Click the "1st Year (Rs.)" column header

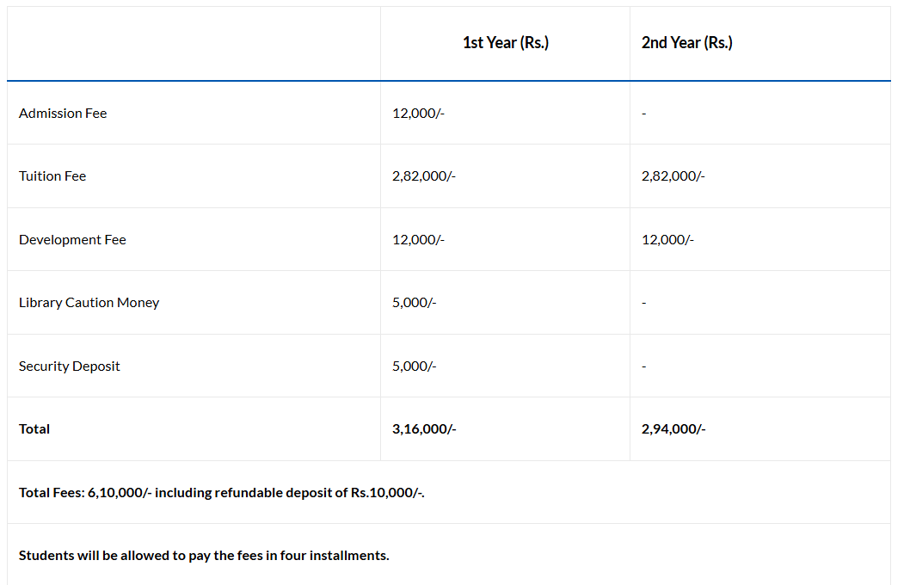[505, 43]
